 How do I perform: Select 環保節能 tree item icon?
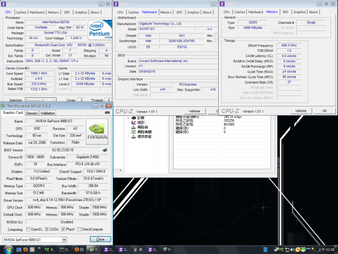(134, 137)
